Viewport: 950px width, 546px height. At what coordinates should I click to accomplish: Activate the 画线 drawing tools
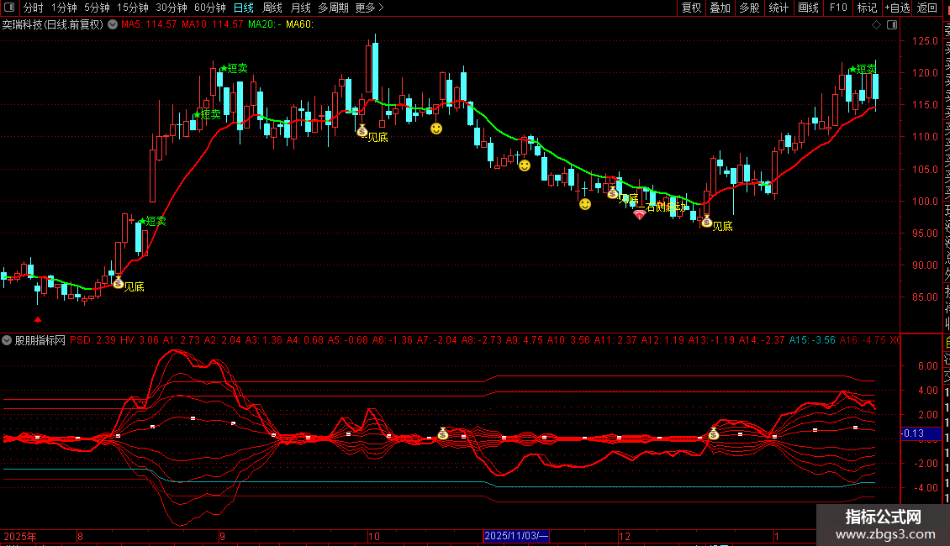click(x=808, y=8)
